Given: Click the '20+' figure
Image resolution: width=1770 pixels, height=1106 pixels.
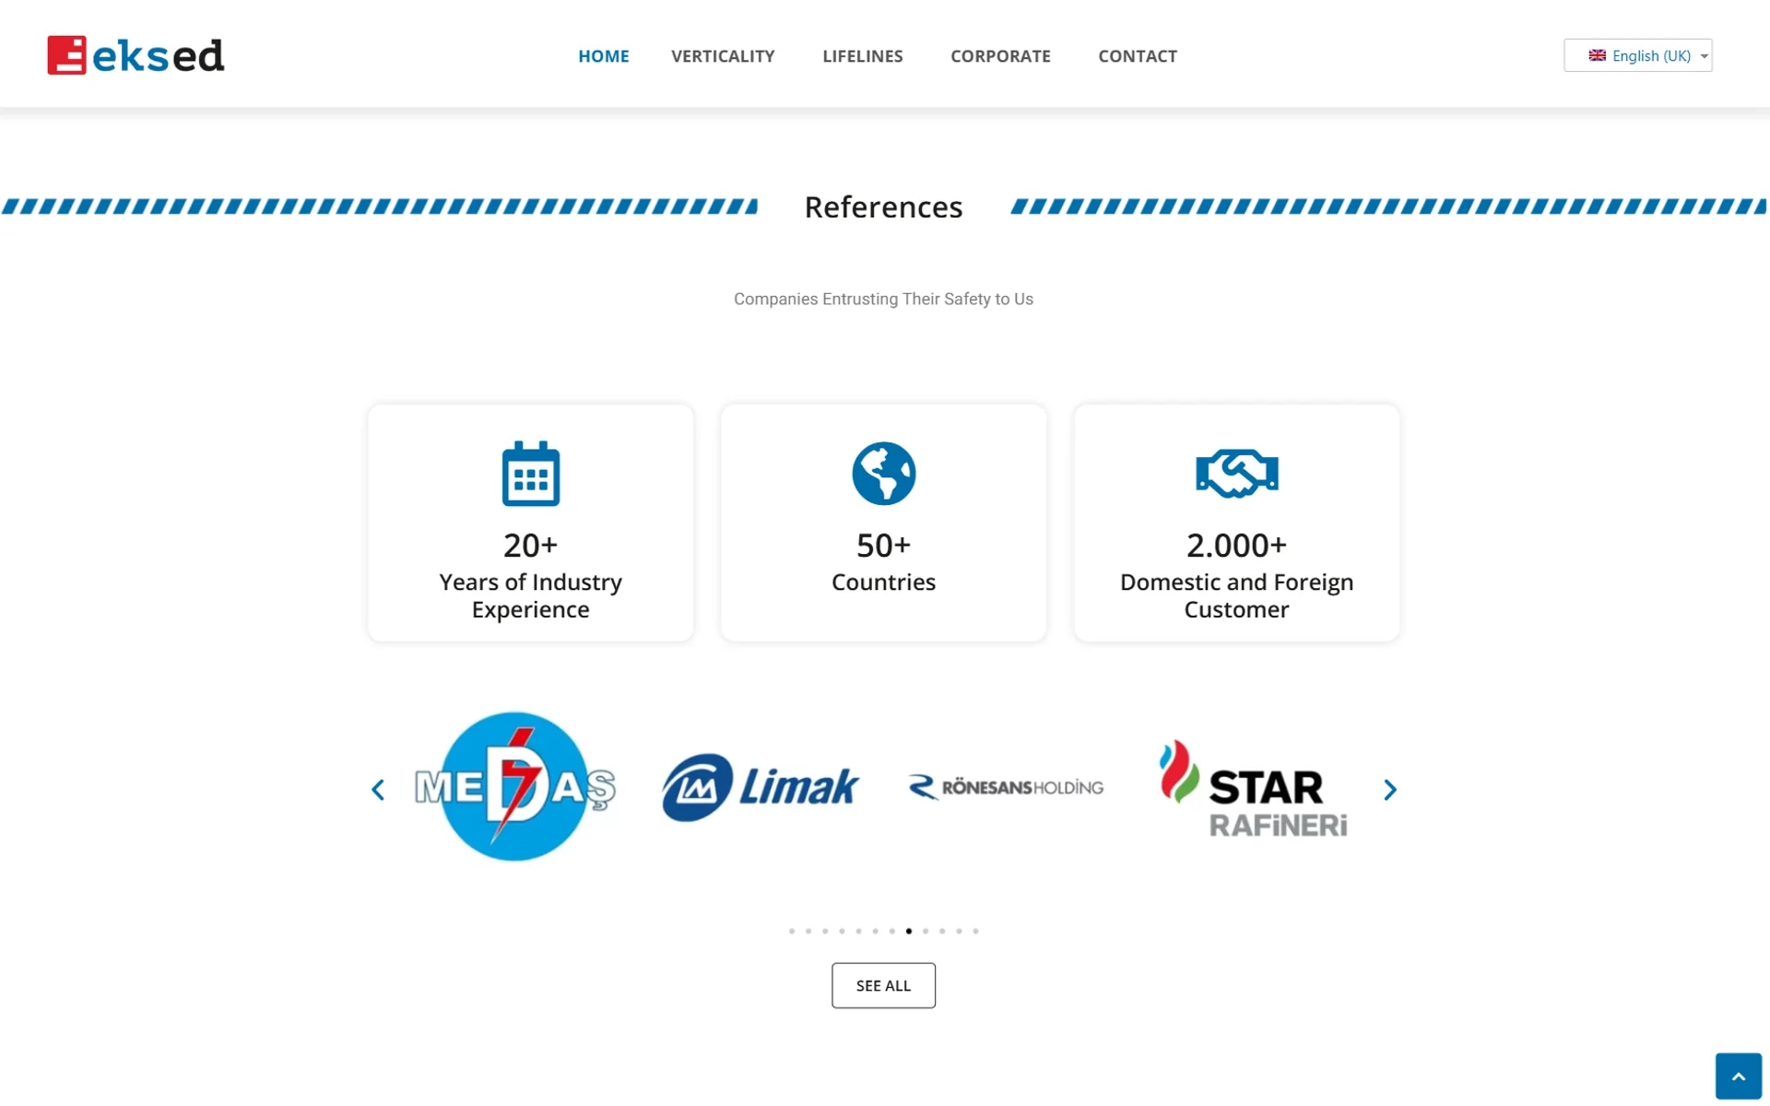Looking at the screenshot, I should coord(531,545).
